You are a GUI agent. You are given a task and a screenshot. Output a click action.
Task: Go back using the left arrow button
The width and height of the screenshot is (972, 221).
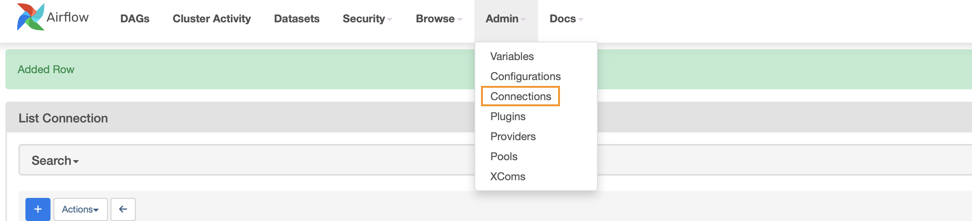[123, 209]
